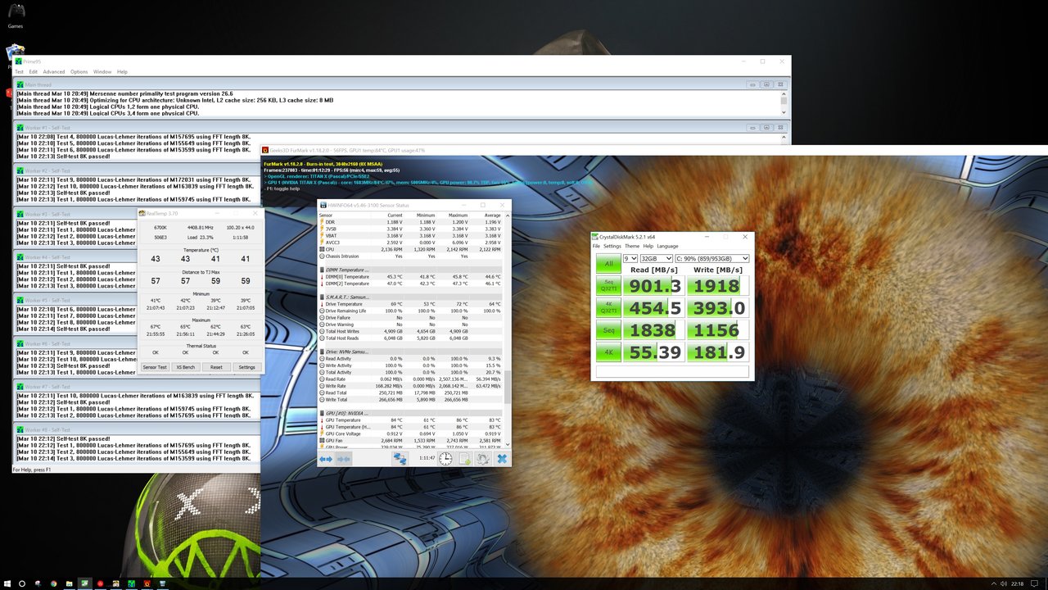The width and height of the screenshot is (1048, 590).
Task: Open HWiNFO sensor settings gear icon
Action: (x=483, y=459)
